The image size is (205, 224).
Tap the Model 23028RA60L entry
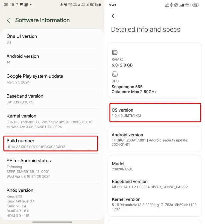pos(154,166)
